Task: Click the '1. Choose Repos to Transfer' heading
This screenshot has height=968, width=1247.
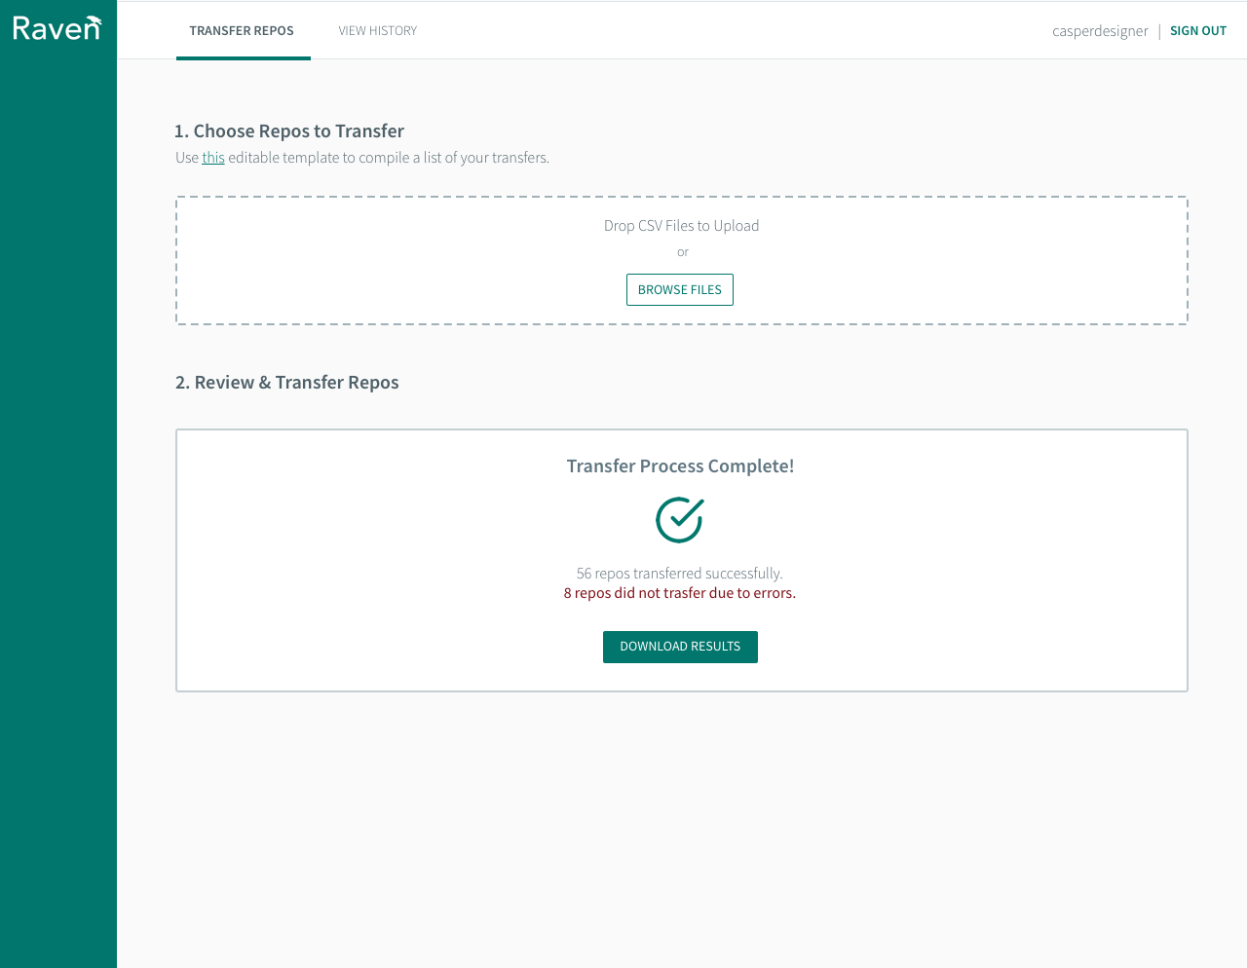Action: [x=289, y=131]
